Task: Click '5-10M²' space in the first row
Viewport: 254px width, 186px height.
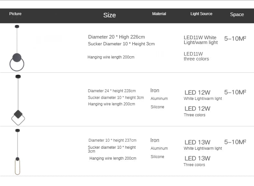Action: click(235, 39)
